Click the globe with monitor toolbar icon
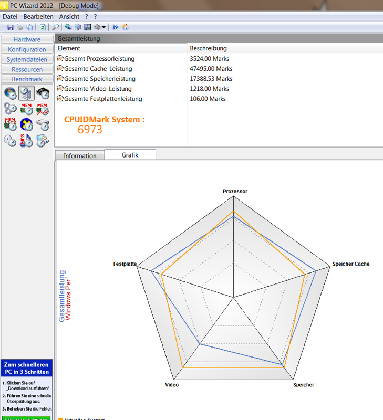This screenshot has height=420, width=383. [x=68, y=27]
